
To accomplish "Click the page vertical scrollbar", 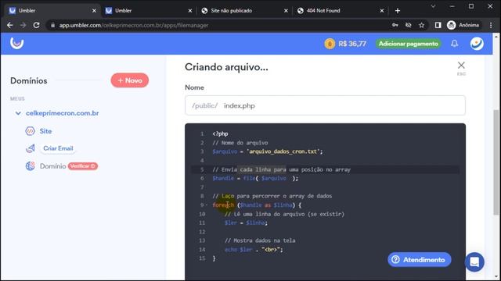I will point(496,162).
